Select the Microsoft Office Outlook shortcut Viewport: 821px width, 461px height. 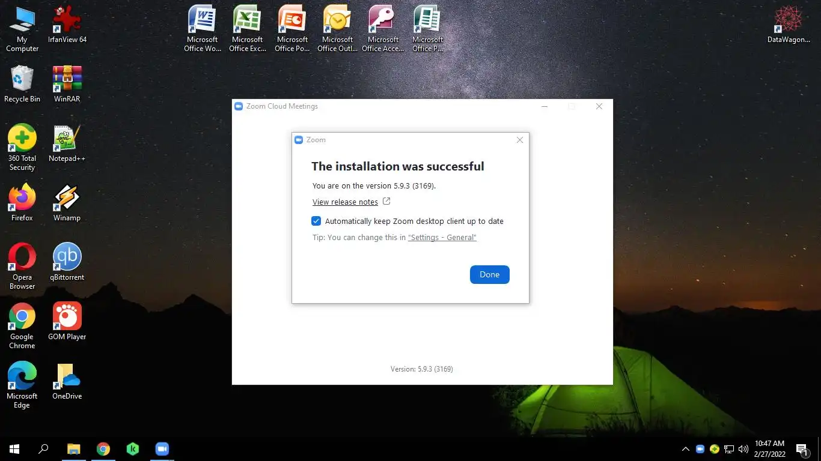[x=337, y=29]
